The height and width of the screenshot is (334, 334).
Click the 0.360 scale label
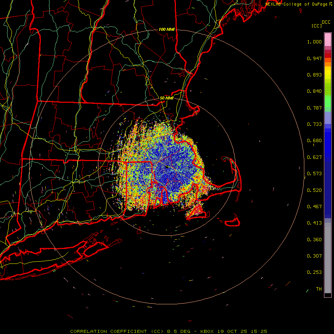[314, 240]
